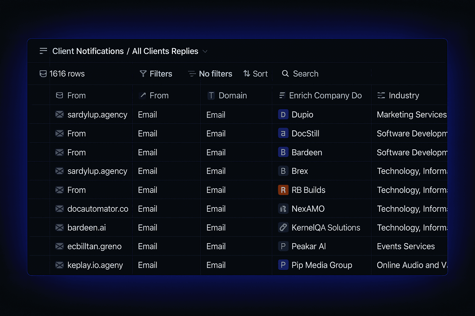Expand the All Clients Replies view dropdown
Image resolution: width=475 pixels, height=316 pixels.
(x=205, y=51)
